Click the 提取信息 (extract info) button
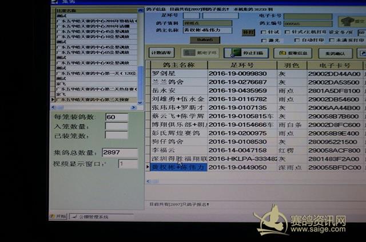The height and width of the screenshot is (242, 366). tap(292, 53)
